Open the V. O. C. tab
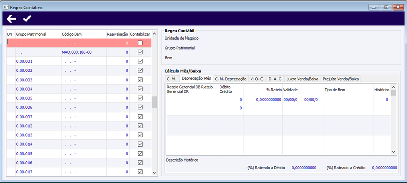 [x=257, y=79]
